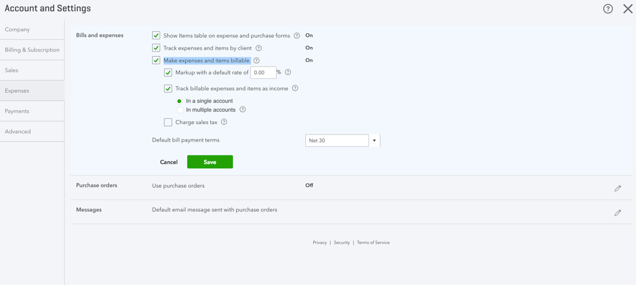Viewport: 636px width, 285px height.
Task: Uncheck Show Items table on expense forms
Action: click(156, 36)
